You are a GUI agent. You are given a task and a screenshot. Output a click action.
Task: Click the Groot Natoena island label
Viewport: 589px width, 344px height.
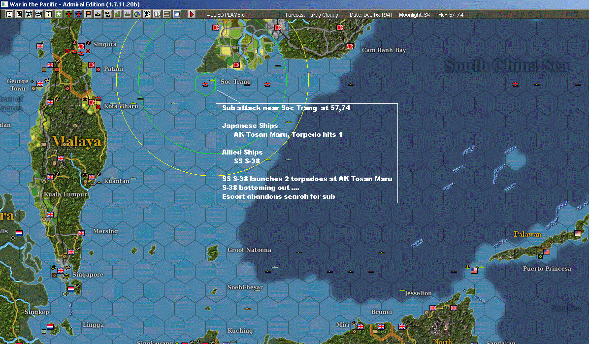click(249, 250)
